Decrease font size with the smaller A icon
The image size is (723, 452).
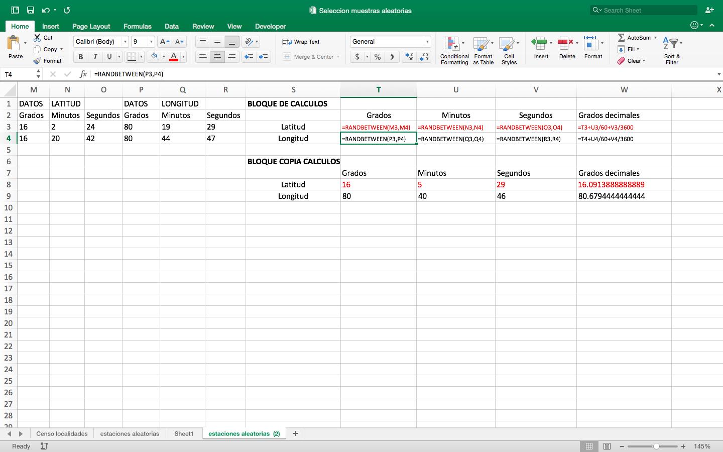pyautogui.click(x=179, y=42)
